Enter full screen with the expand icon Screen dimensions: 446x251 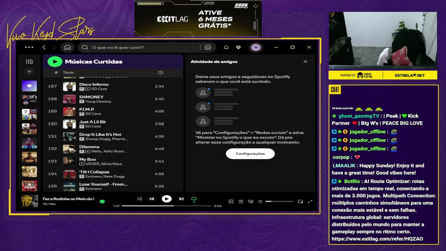[310, 201]
